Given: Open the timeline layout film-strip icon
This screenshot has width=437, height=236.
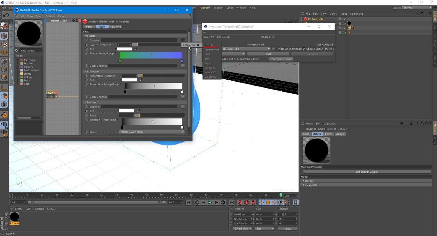Looking at the screenshot, I should [296, 202].
